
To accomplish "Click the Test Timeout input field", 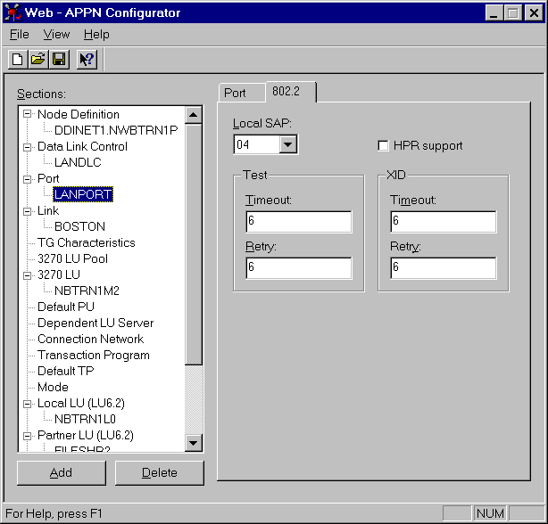I will tap(299, 222).
